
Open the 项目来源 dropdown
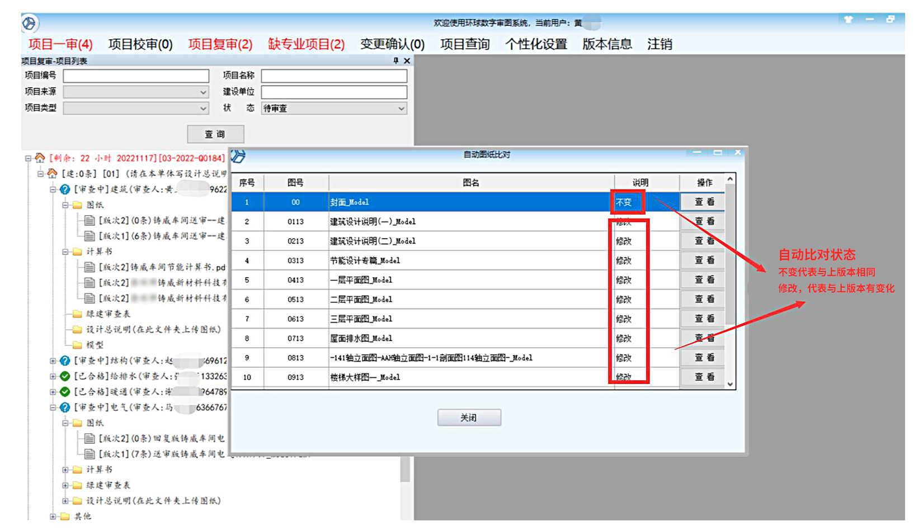tap(203, 92)
